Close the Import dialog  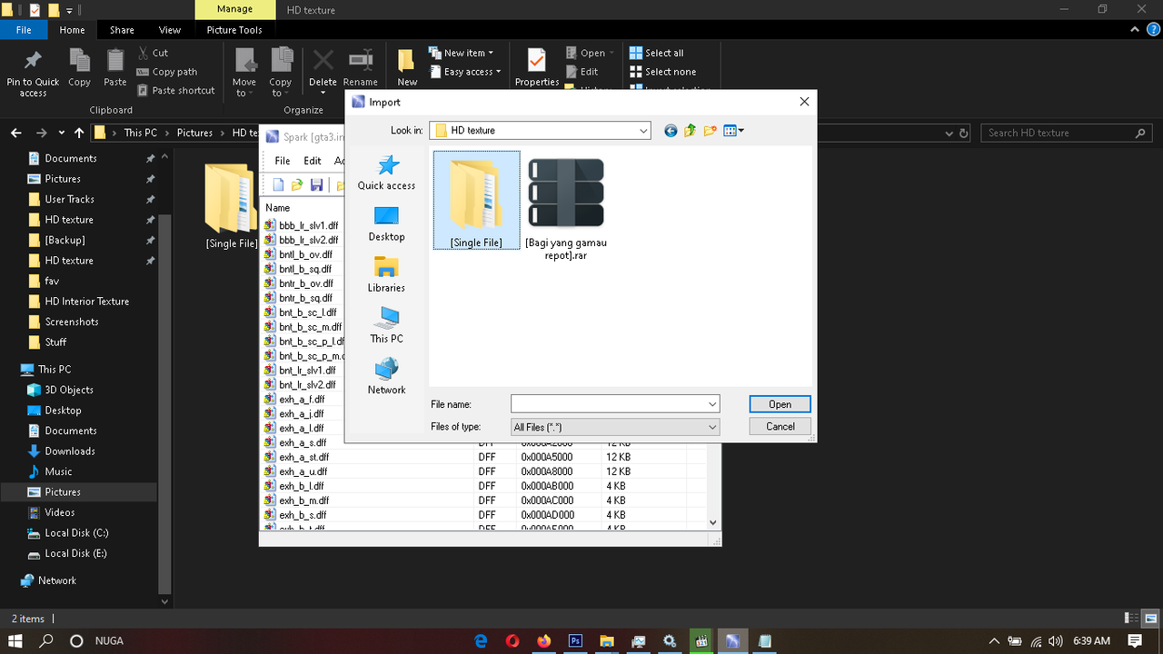click(804, 102)
